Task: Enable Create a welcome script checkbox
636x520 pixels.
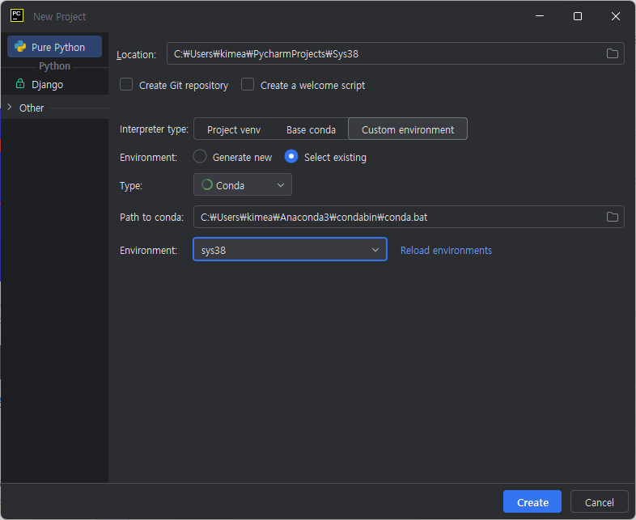Action: [x=248, y=85]
